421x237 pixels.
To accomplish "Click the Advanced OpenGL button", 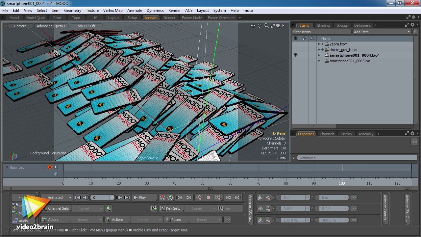I will click(51, 26).
